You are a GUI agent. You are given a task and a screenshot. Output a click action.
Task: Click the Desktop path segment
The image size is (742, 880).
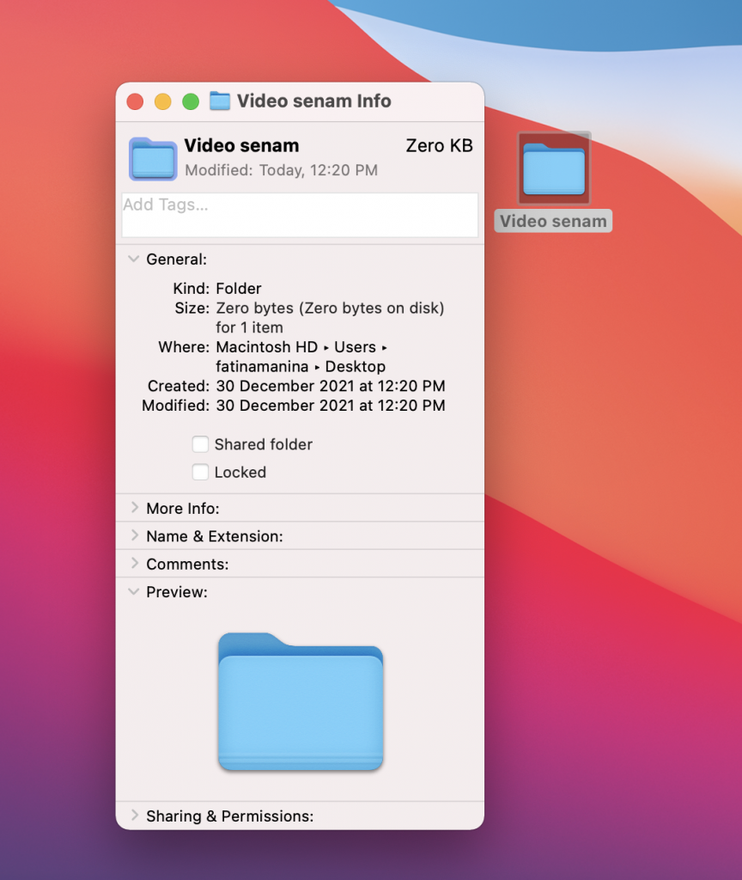356,366
